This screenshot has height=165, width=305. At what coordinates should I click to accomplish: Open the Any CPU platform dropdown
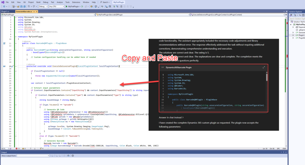[57, 7]
